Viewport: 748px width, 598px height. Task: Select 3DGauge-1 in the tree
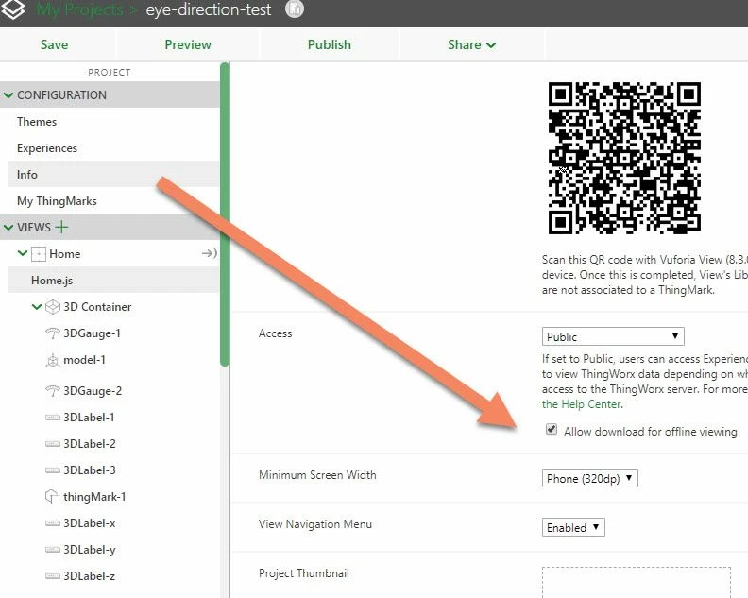(x=92, y=333)
